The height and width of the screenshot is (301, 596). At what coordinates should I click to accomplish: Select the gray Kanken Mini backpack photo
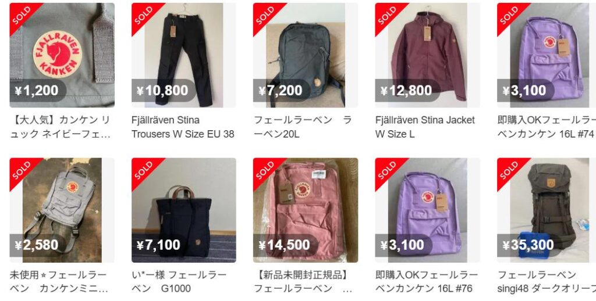coord(62,210)
